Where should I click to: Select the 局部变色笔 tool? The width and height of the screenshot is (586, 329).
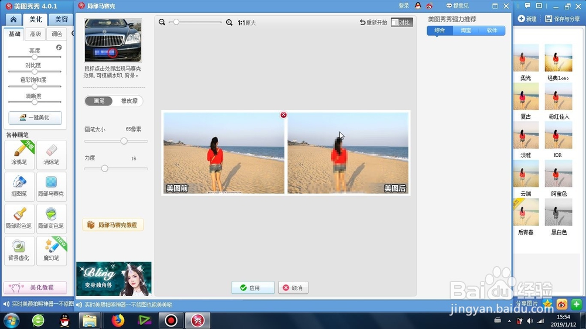pyautogui.click(x=51, y=218)
